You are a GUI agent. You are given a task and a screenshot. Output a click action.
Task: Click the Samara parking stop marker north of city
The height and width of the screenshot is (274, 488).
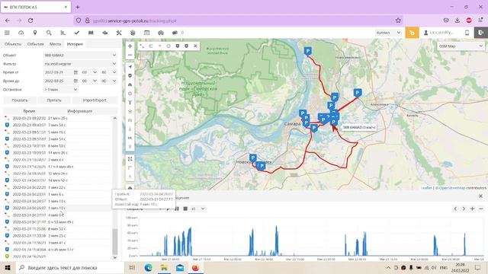308,51
